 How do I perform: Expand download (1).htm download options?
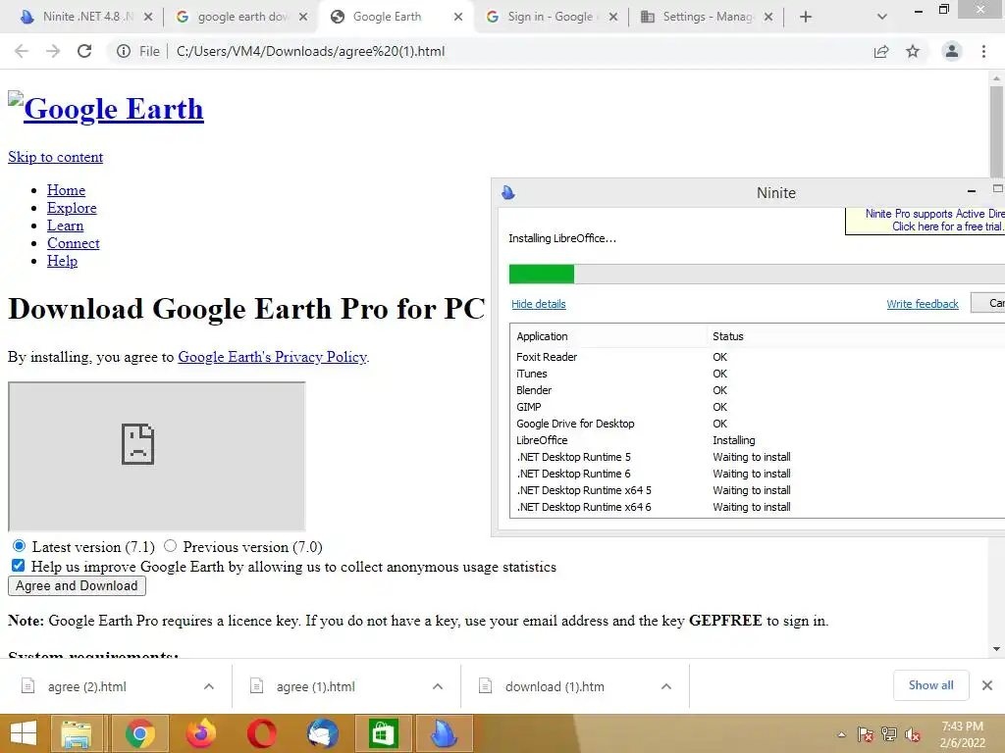[666, 686]
